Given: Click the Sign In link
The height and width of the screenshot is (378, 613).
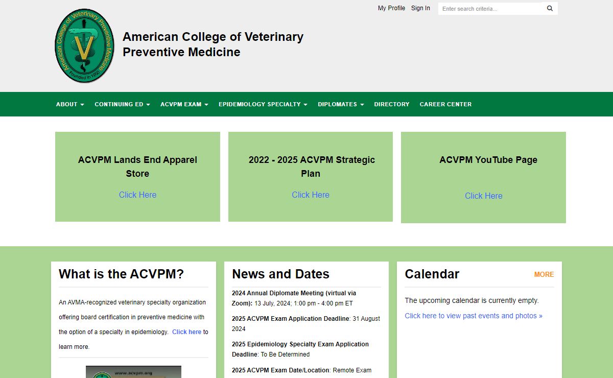Looking at the screenshot, I should [x=420, y=8].
